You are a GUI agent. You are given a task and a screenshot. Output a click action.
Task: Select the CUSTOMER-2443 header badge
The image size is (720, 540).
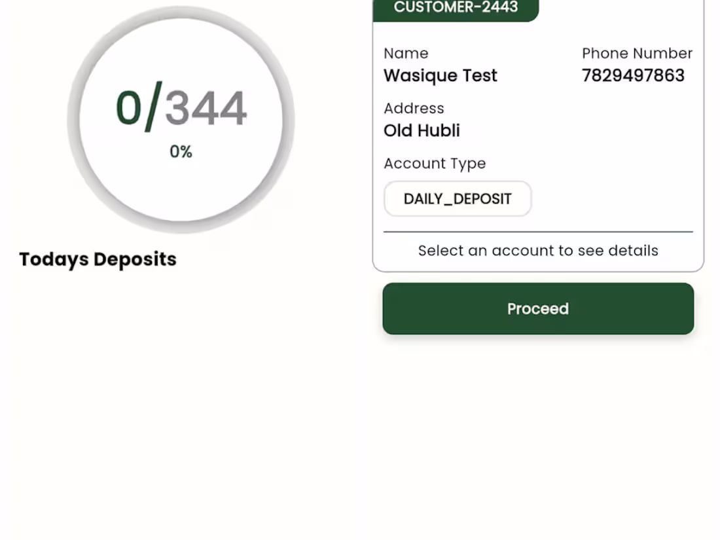[455, 8]
